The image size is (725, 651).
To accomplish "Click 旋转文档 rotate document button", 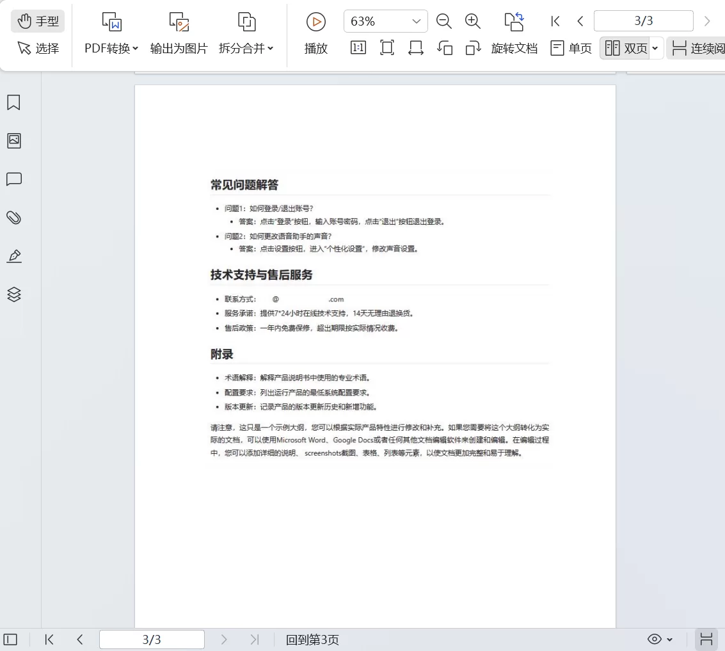I will 514,48.
